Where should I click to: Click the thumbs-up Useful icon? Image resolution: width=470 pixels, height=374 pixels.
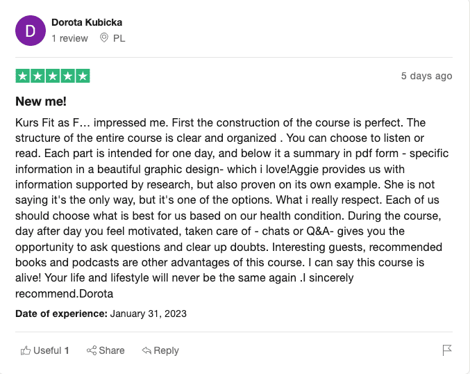[26, 350]
